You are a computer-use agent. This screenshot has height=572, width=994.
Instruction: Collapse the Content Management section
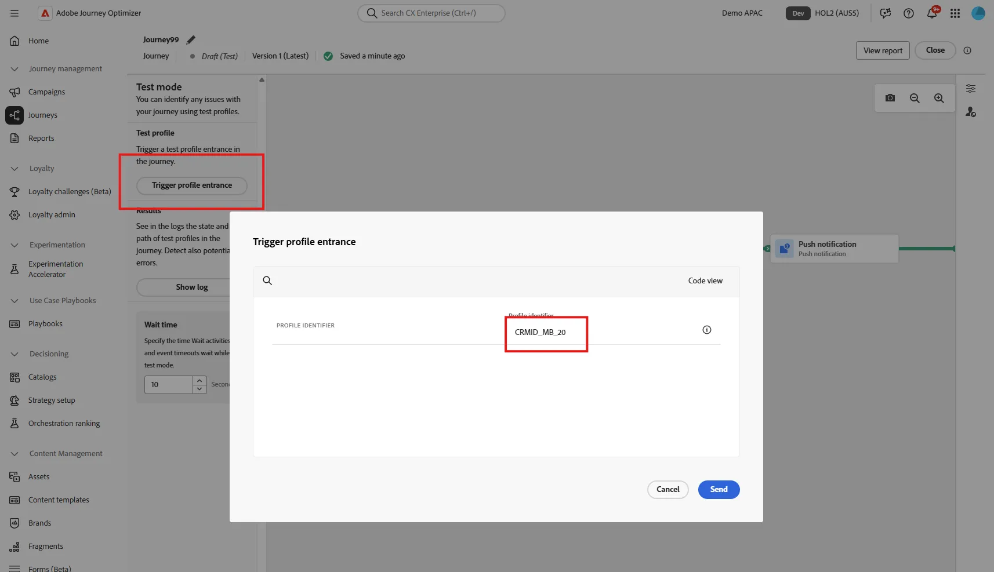14,453
